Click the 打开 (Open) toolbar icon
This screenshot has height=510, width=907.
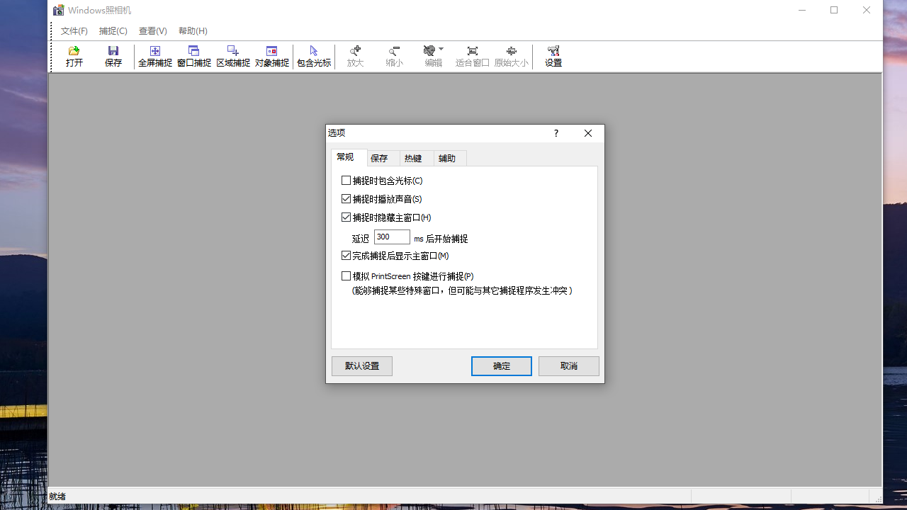point(74,56)
